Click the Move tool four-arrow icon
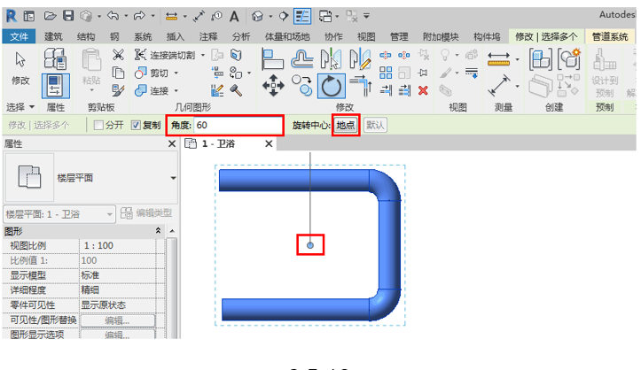 click(x=273, y=87)
